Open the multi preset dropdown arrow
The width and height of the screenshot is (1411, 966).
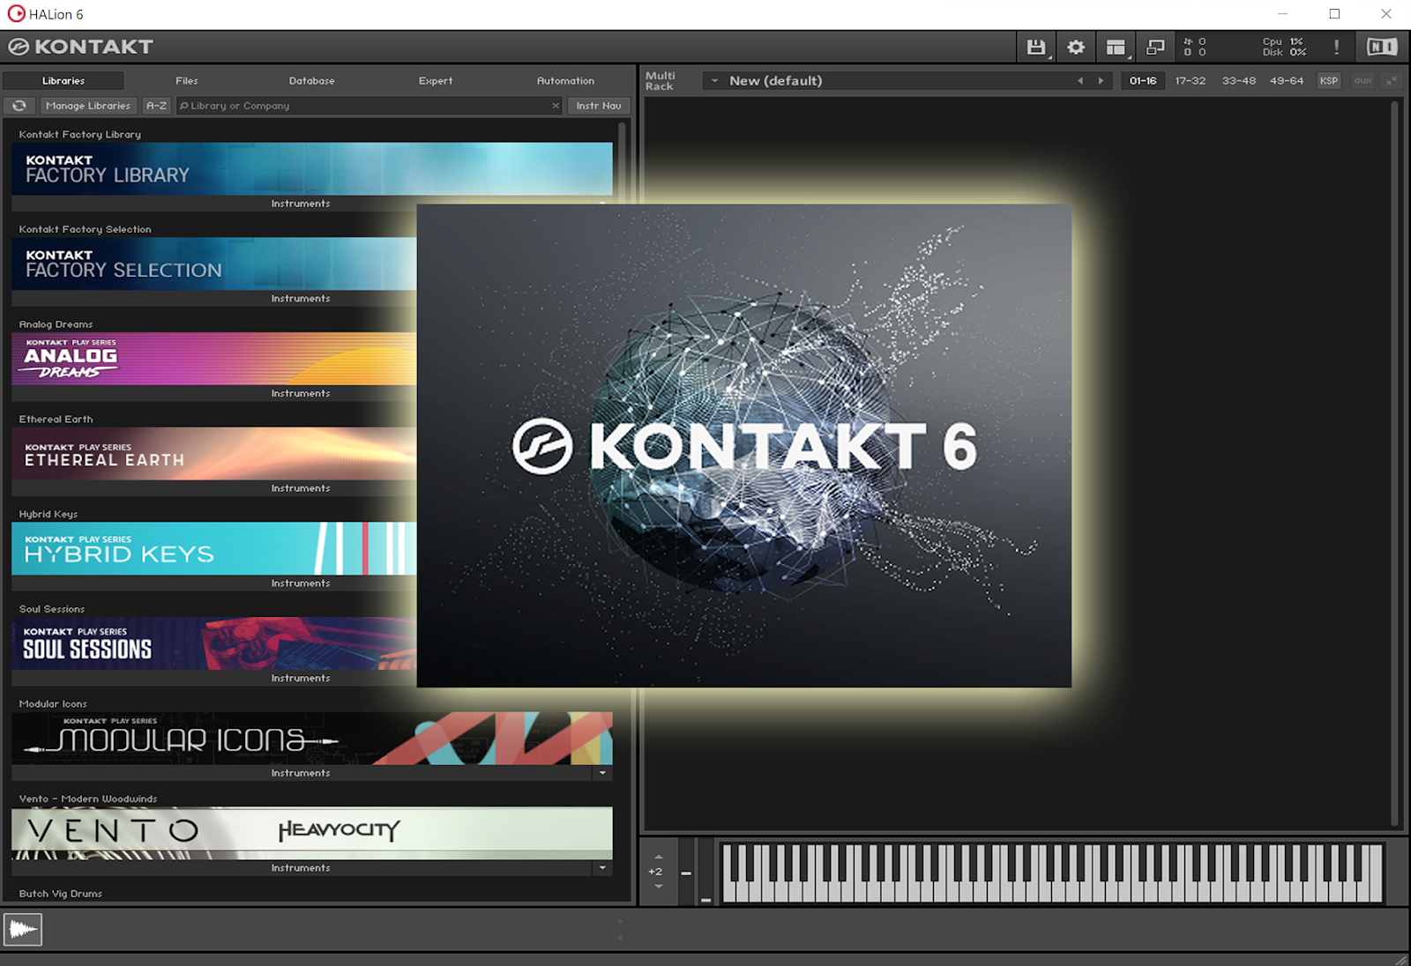point(715,81)
